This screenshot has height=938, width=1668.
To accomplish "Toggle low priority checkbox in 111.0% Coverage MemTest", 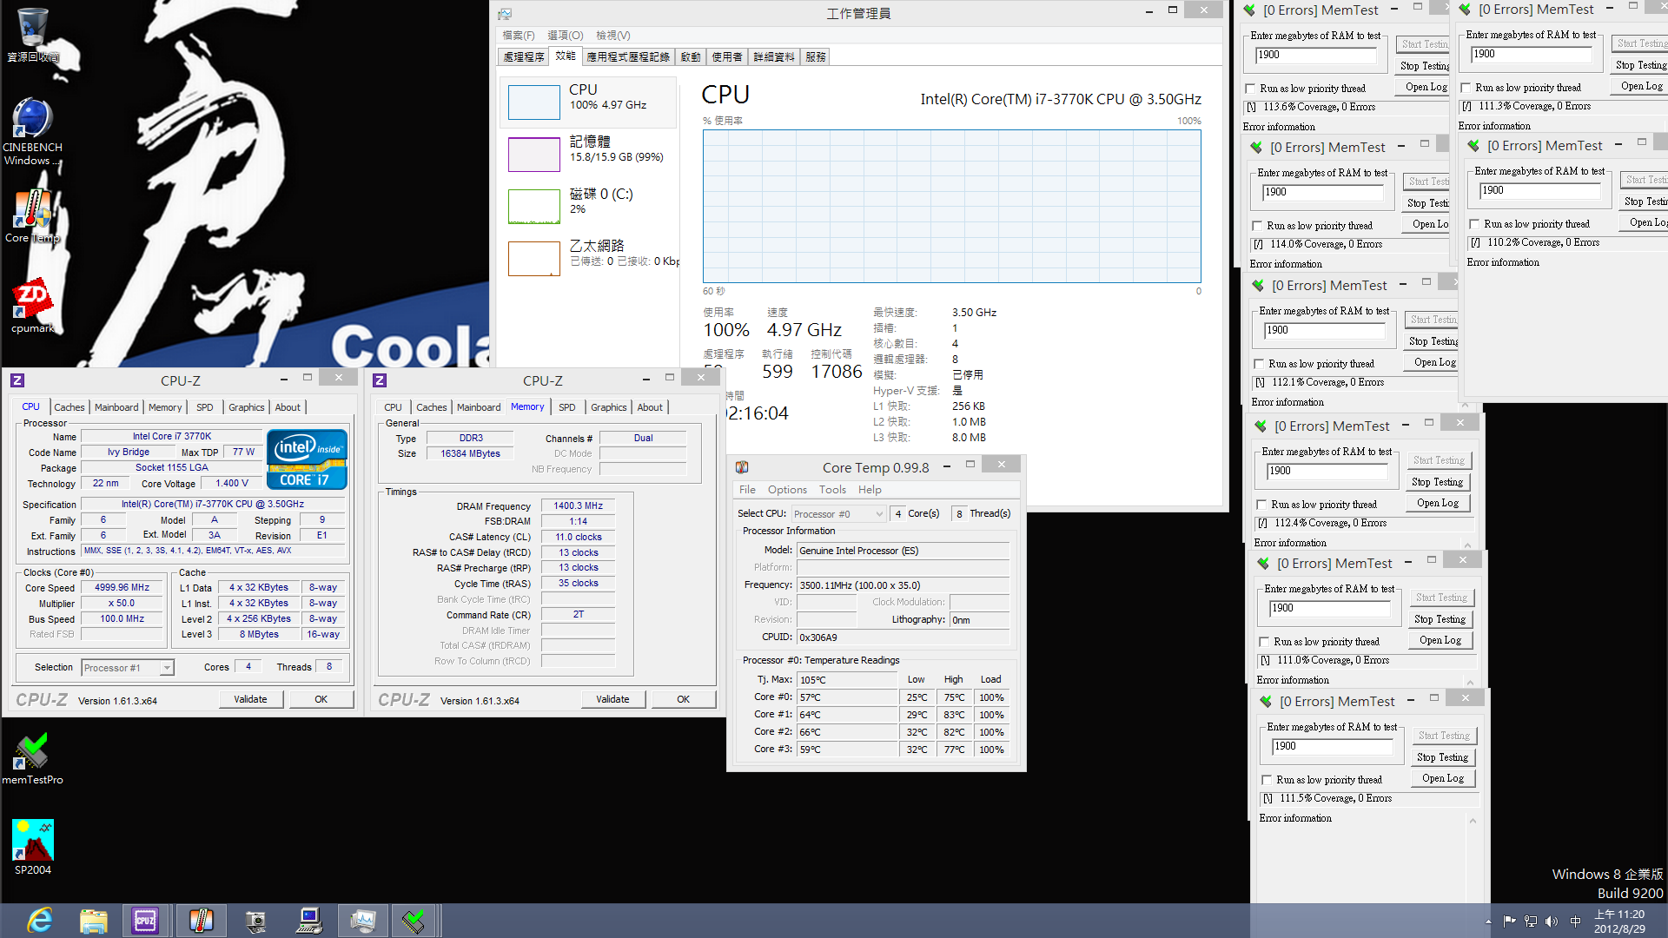I will click(x=1264, y=642).
